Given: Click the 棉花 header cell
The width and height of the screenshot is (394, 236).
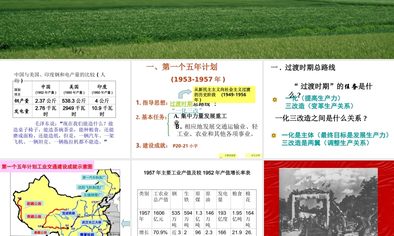Looking at the screenshot, I should point(250,199).
